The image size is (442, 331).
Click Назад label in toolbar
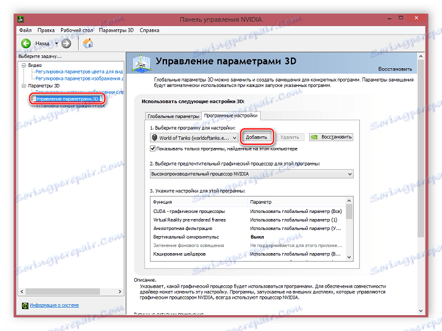tap(42, 43)
